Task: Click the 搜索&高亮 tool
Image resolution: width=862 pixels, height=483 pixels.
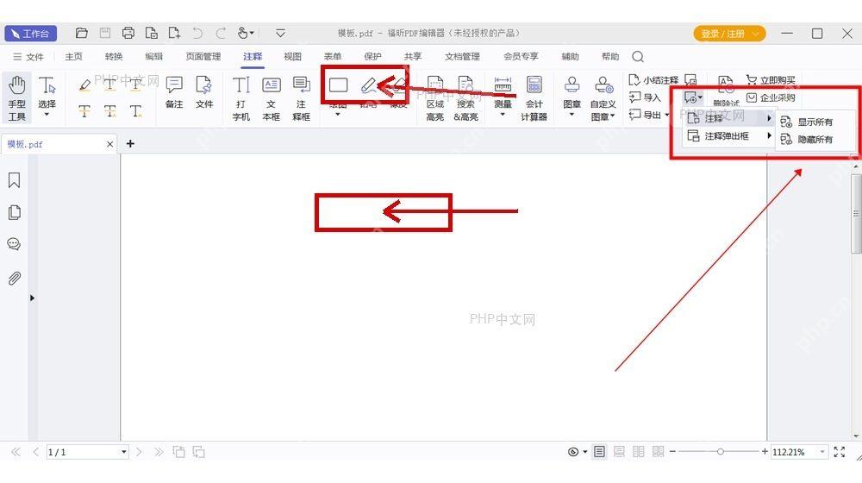Action: click(x=465, y=98)
